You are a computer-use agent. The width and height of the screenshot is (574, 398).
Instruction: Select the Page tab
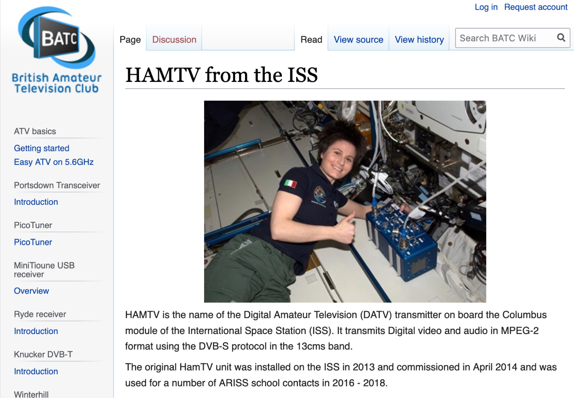coord(130,40)
